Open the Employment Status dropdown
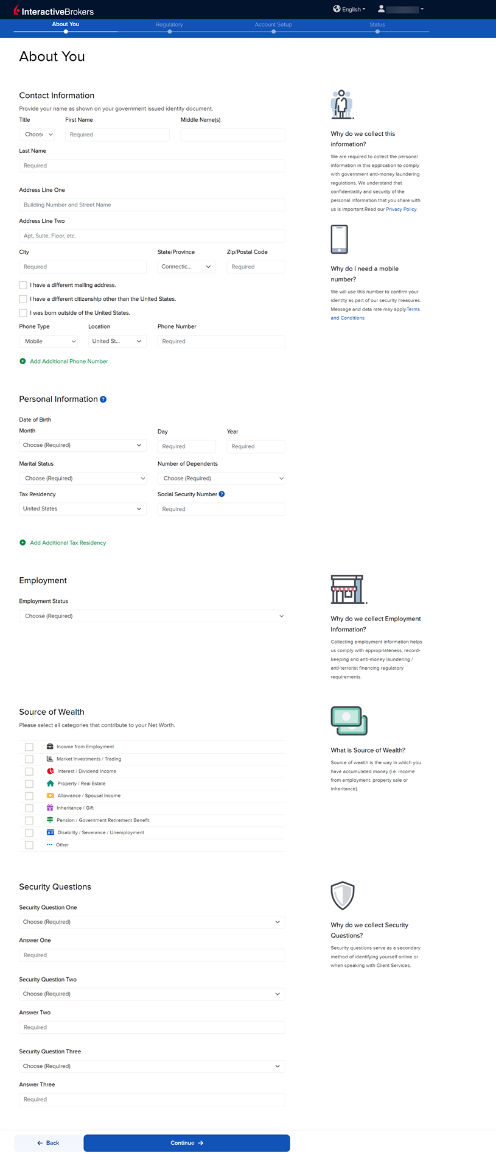 pyautogui.click(x=152, y=616)
